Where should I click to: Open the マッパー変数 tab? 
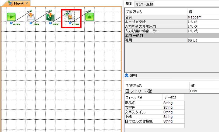[144, 4]
